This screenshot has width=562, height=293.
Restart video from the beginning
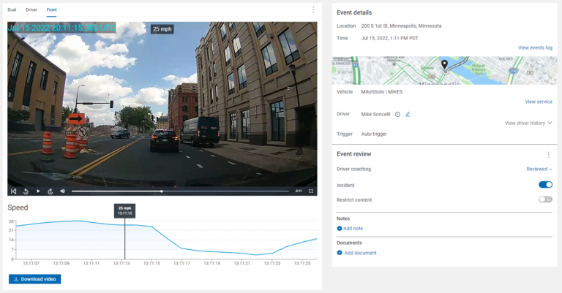[x=13, y=191]
